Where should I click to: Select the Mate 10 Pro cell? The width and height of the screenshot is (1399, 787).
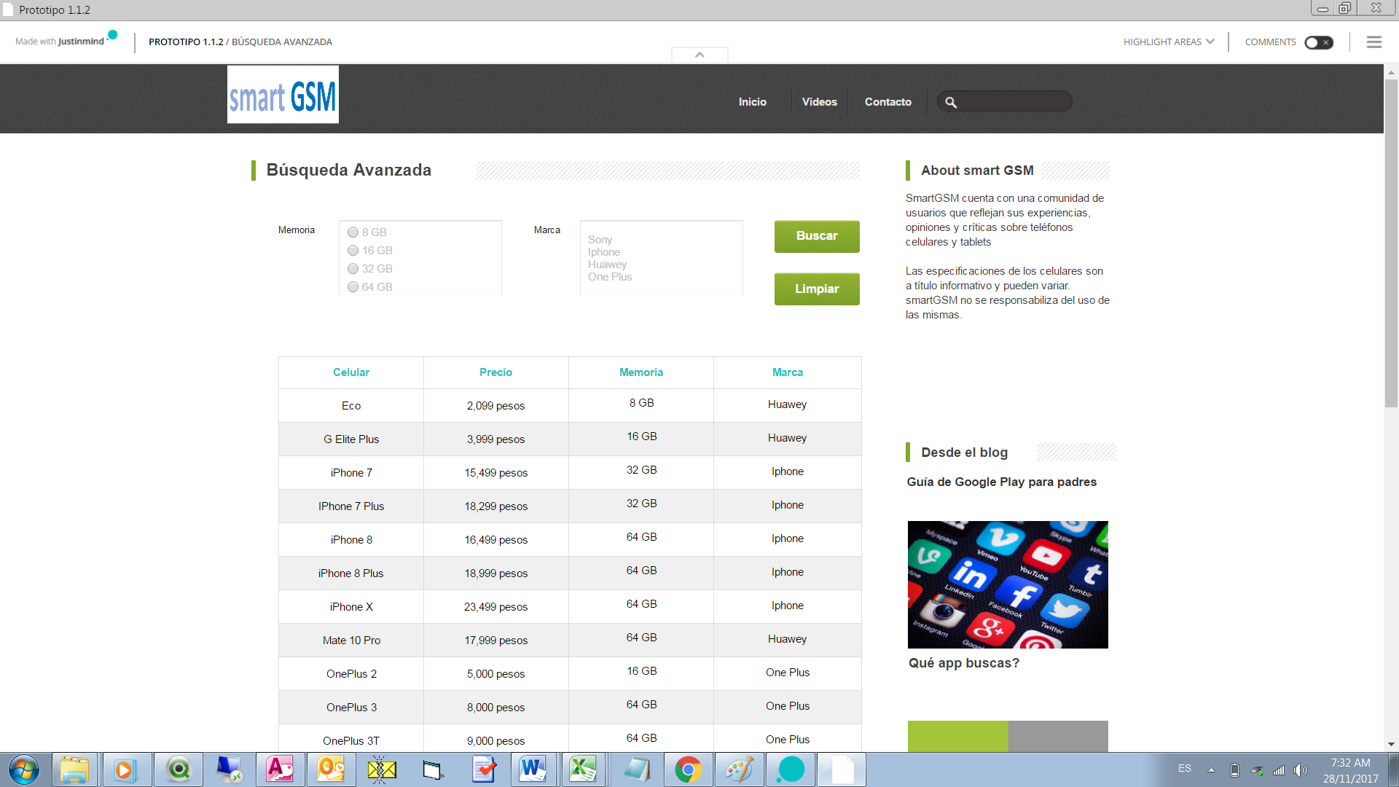pyautogui.click(x=351, y=641)
